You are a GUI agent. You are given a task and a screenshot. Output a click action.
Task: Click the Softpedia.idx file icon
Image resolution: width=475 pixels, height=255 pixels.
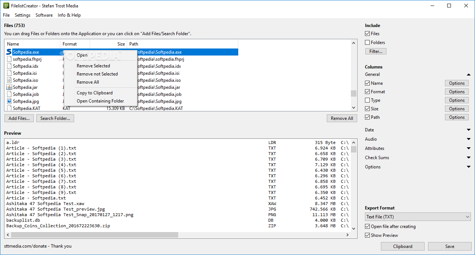9,66
